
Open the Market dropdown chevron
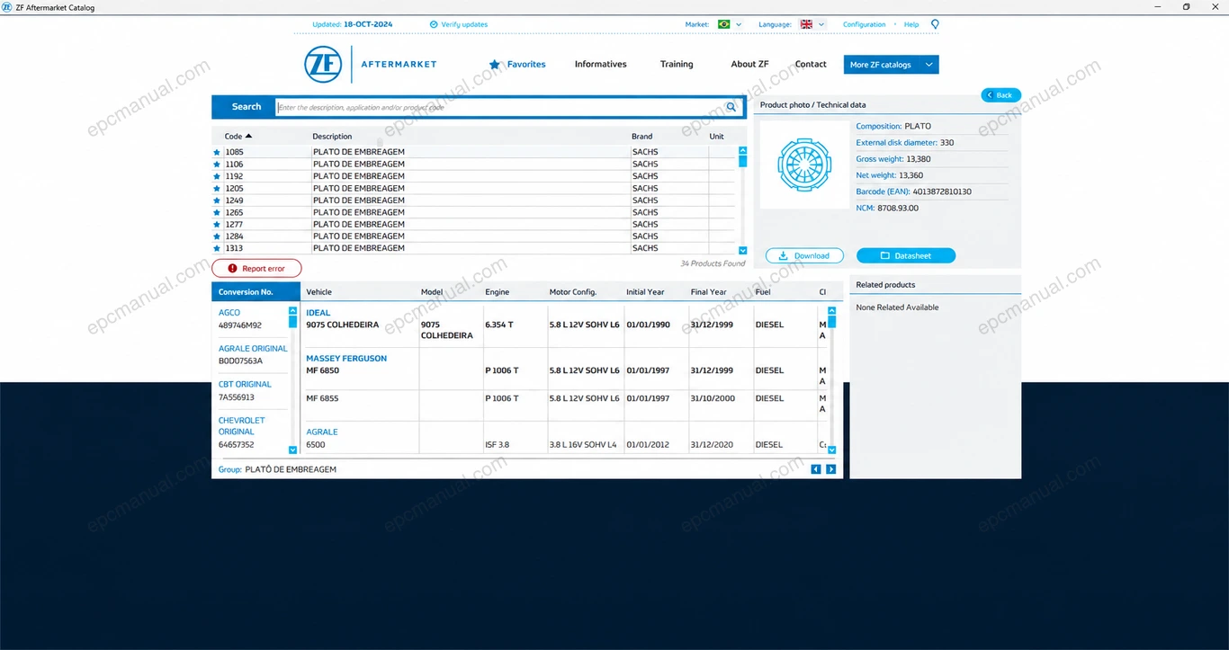(739, 24)
